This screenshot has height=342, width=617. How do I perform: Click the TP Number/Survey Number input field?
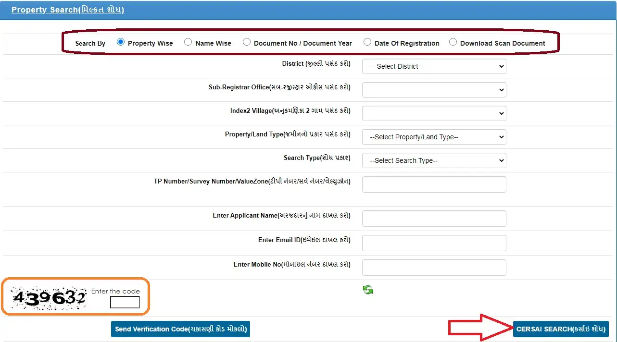(434, 184)
